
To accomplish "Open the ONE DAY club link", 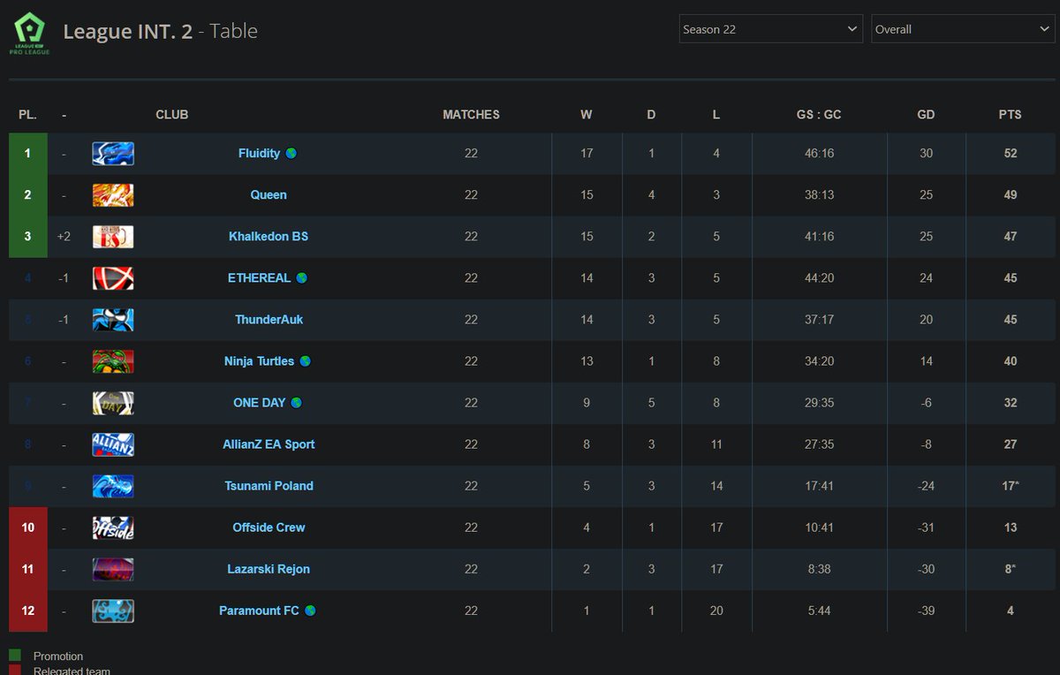I will pos(260,403).
